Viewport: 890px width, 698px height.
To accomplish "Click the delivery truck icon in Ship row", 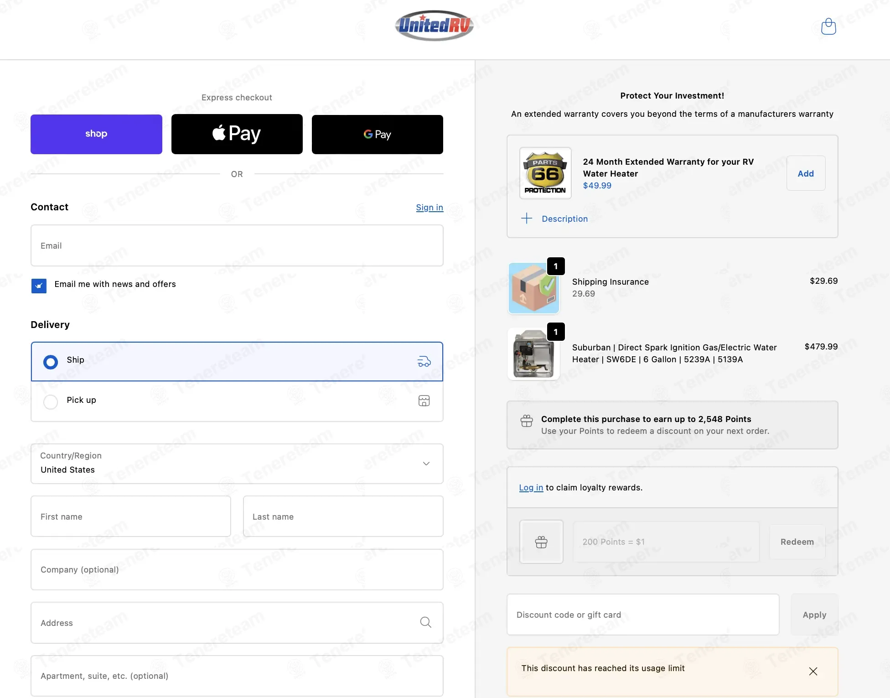I will pos(424,361).
